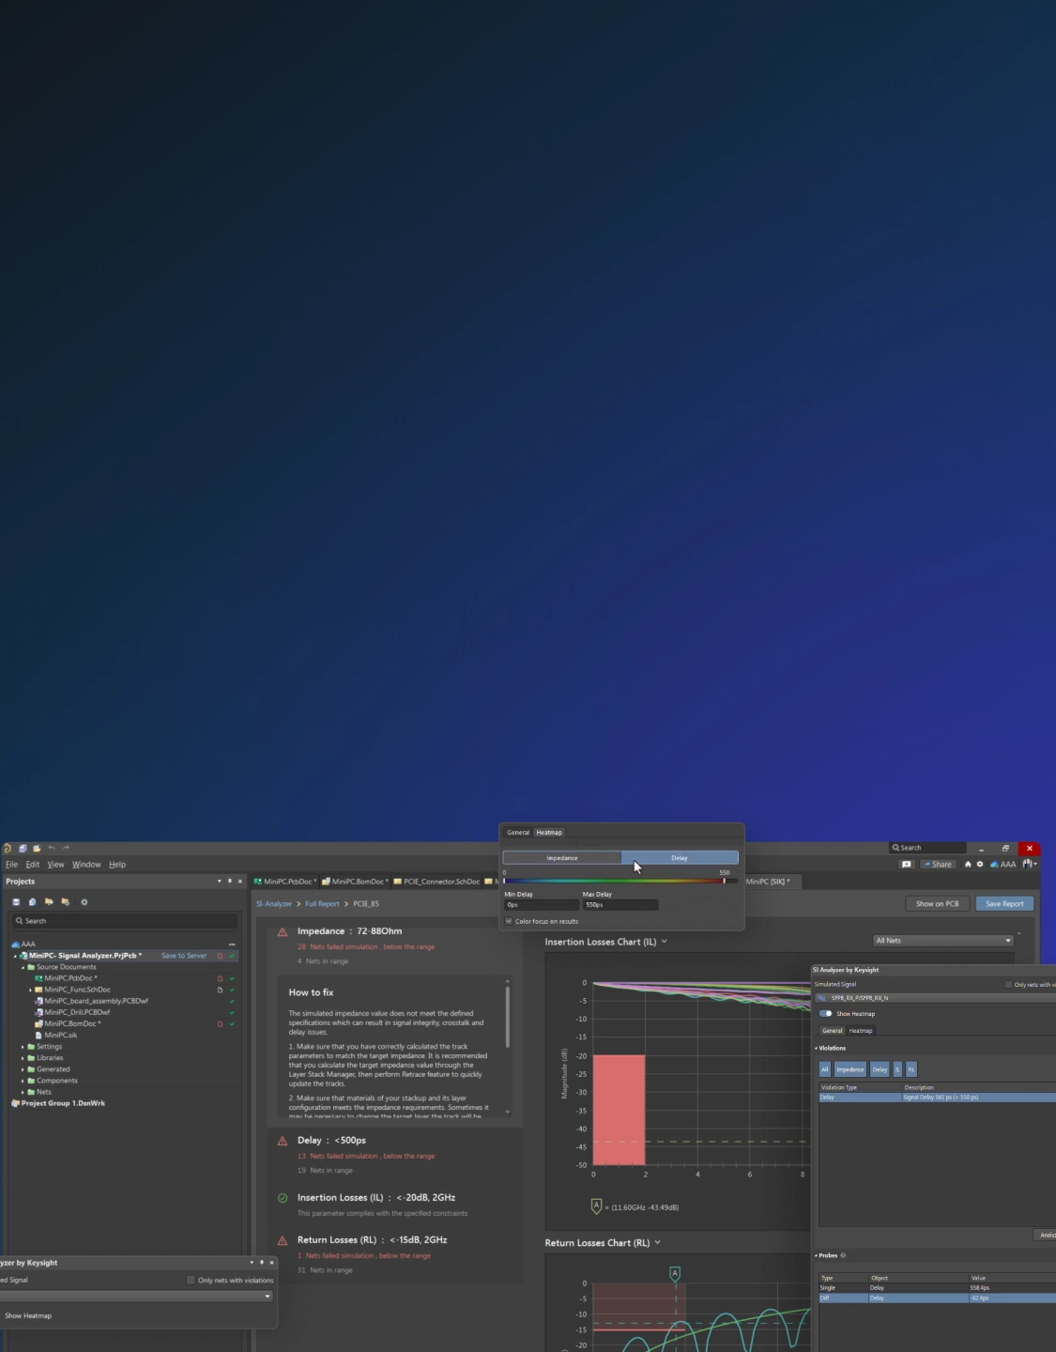Open the Projects panel settings gear
The width and height of the screenshot is (1056, 1352).
[x=84, y=901]
